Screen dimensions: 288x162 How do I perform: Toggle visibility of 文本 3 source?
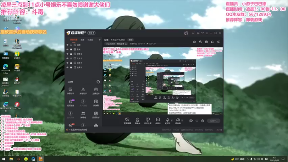(67, 54)
